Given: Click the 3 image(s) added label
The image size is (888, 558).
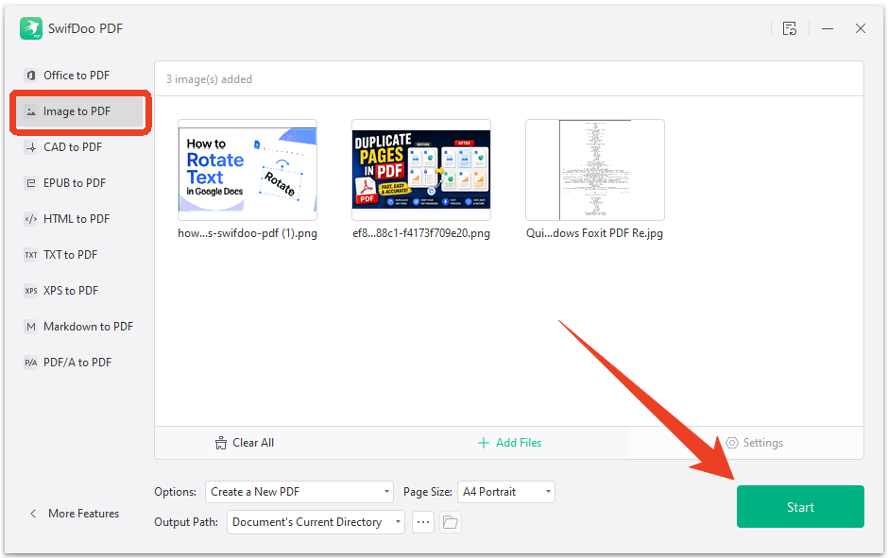Looking at the screenshot, I should pyautogui.click(x=209, y=79).
